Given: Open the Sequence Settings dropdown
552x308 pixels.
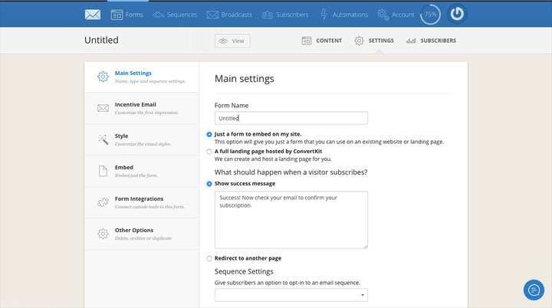Looking at the screenshot, I should pos(291,295).
